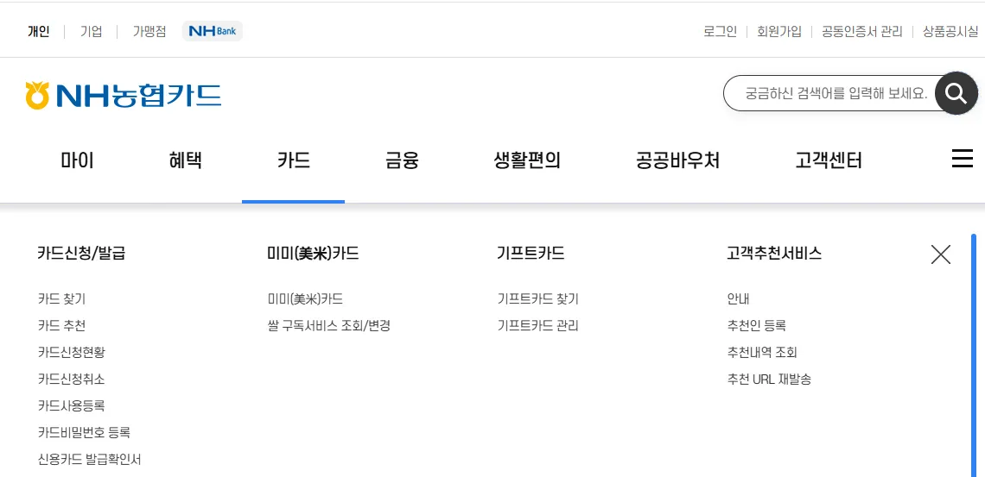Open the 안내 link
The width and height of the screenshot is (985, 477).
(x=738, y=299)
